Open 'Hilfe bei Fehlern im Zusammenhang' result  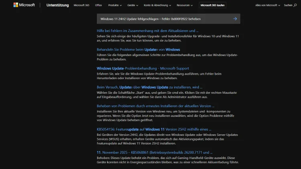tap(148, 31)
